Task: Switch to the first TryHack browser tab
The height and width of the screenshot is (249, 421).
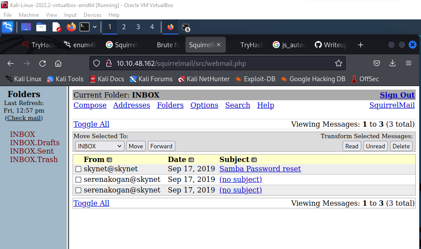Action: tap(39, 45)
